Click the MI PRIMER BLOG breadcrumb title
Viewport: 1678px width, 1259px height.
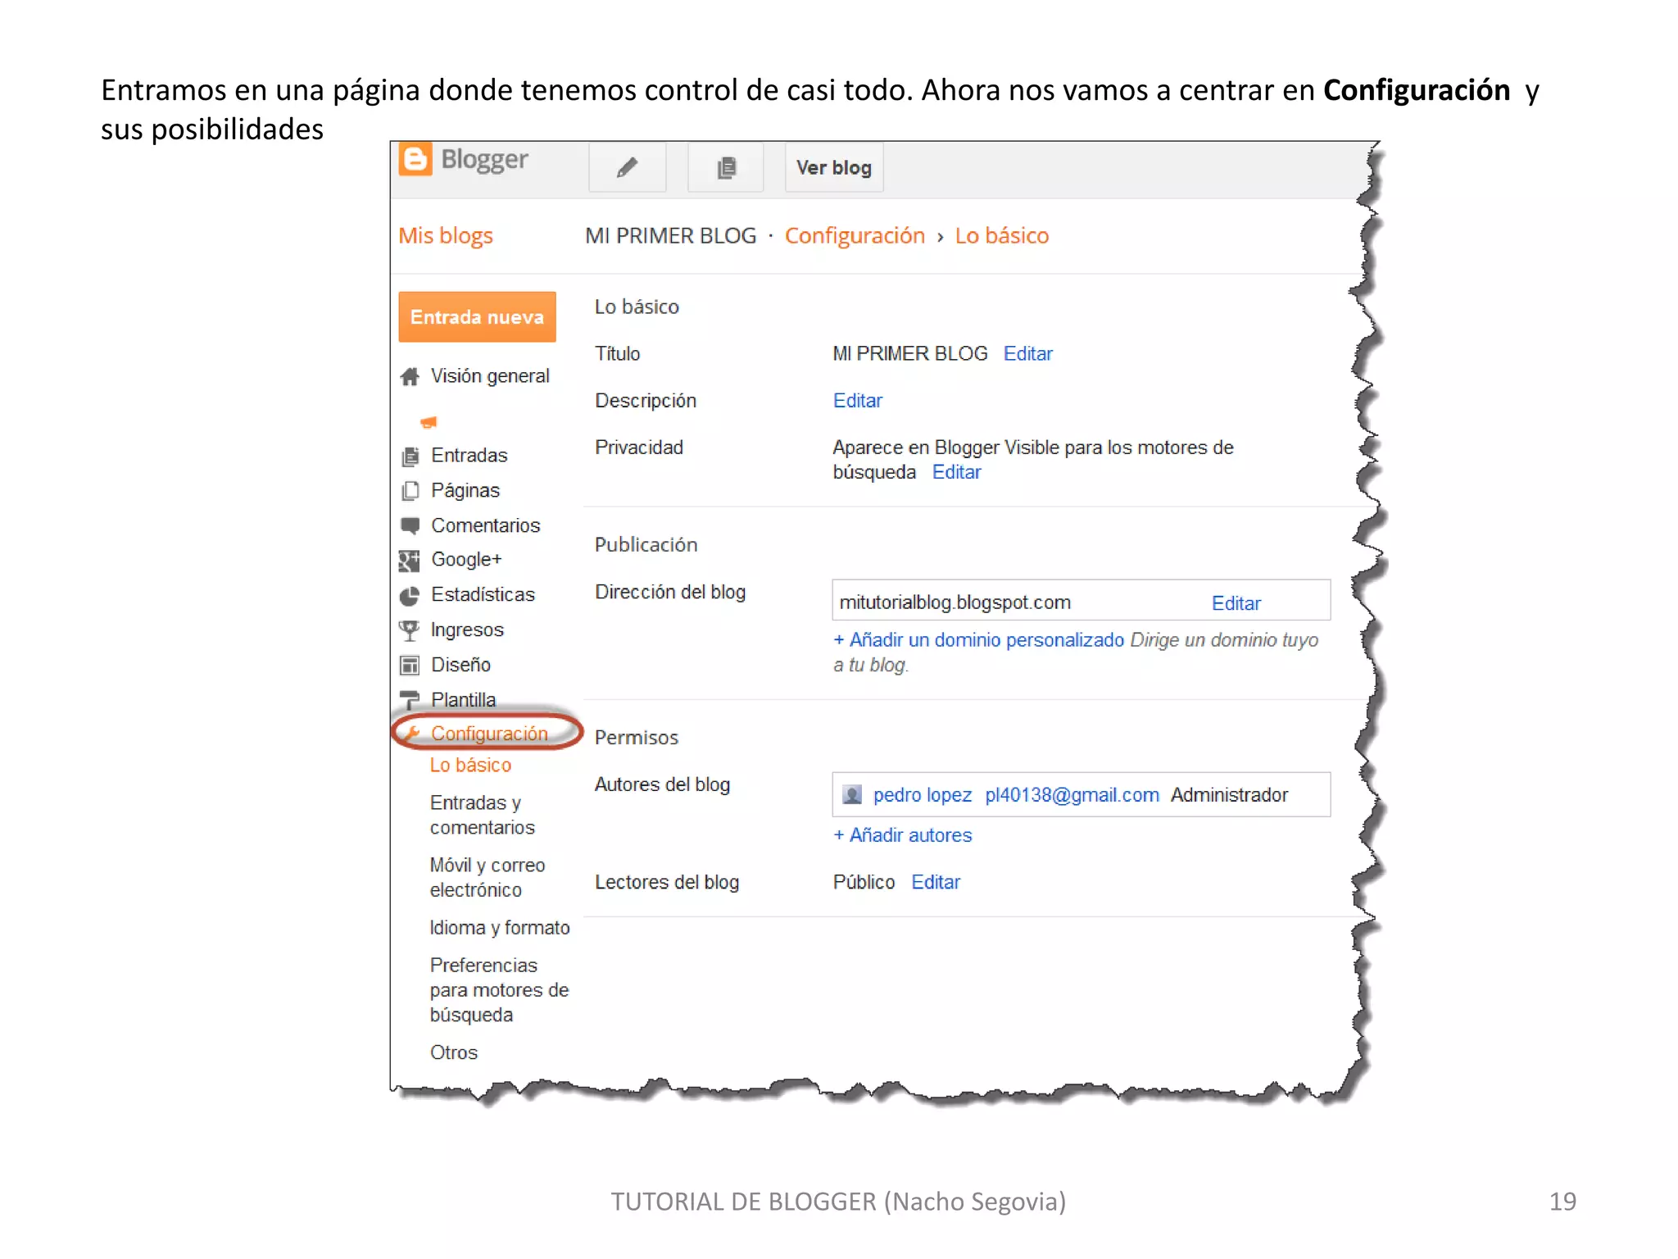coord(670,236)
